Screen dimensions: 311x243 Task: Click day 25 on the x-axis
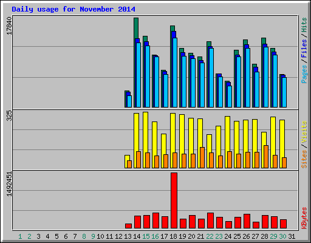pyautogui.click(x=237, y=236)
